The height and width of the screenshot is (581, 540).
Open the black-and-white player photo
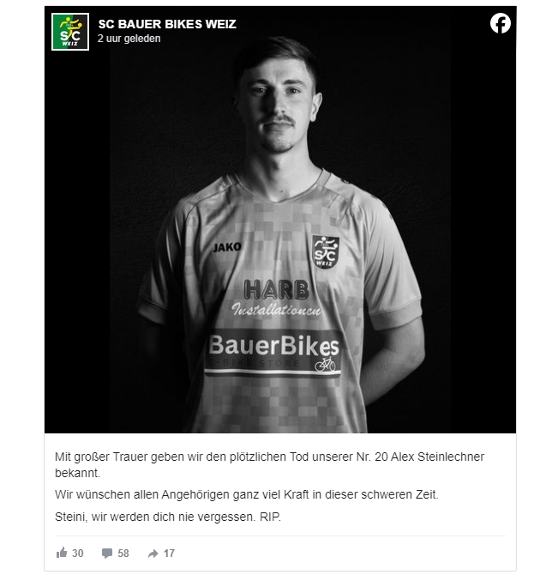[280, 220]
